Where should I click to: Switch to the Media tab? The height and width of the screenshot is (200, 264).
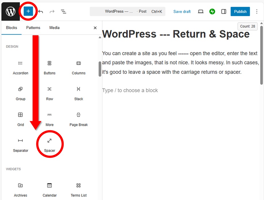(54, 28)
